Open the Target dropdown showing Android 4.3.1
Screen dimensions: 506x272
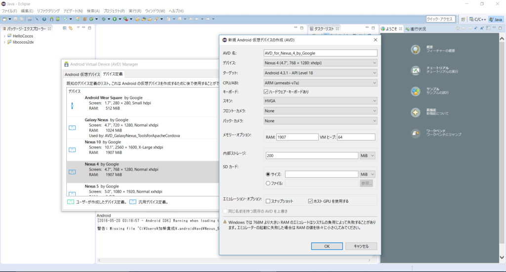(x=320, y=73)
